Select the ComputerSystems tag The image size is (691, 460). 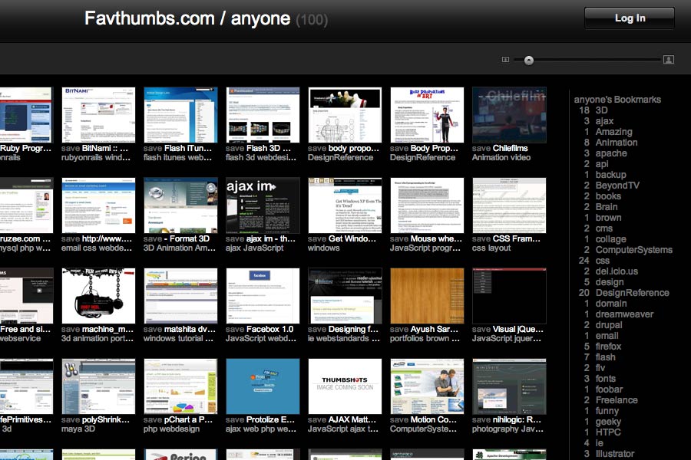click(633, 250)
